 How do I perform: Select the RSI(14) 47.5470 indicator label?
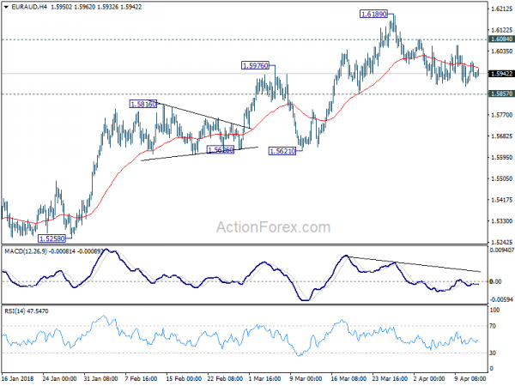27,311
